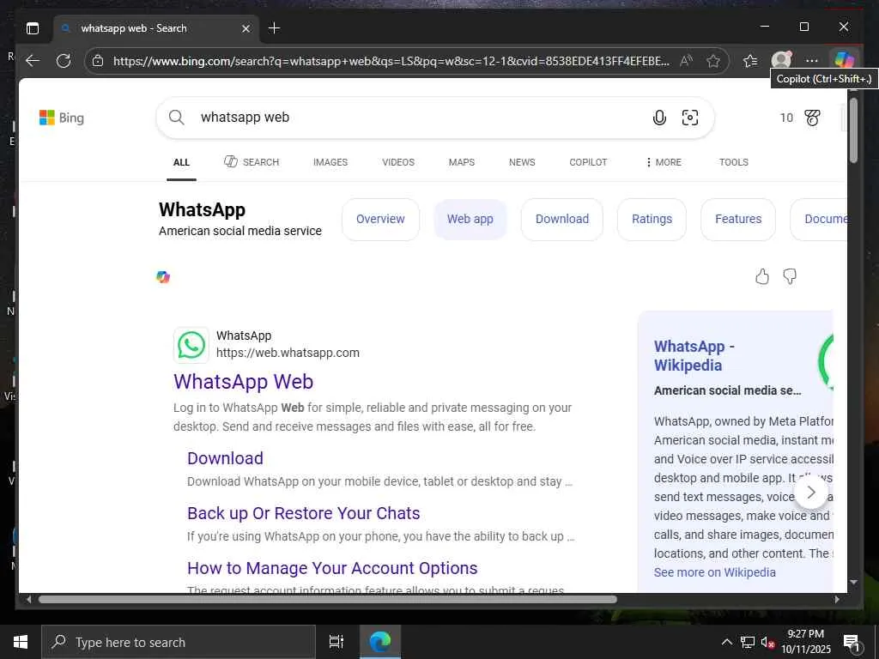Screen dimensions: 879x659
Task: Open the notification center icon
Action: point(852,643)
